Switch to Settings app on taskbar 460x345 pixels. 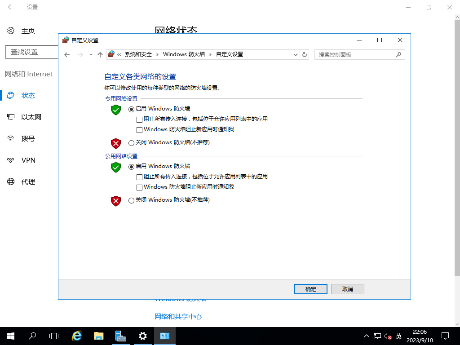pyautogui.click(x=142, y=336)
